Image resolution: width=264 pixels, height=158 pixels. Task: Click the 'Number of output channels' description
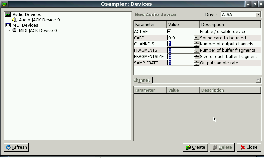click(x=226, y=44)
